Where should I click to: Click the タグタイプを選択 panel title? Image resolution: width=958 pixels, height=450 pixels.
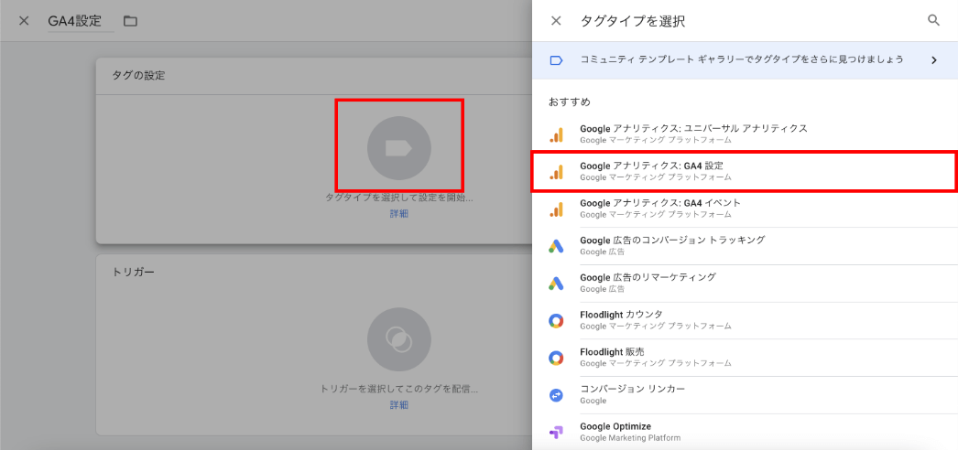632,21
